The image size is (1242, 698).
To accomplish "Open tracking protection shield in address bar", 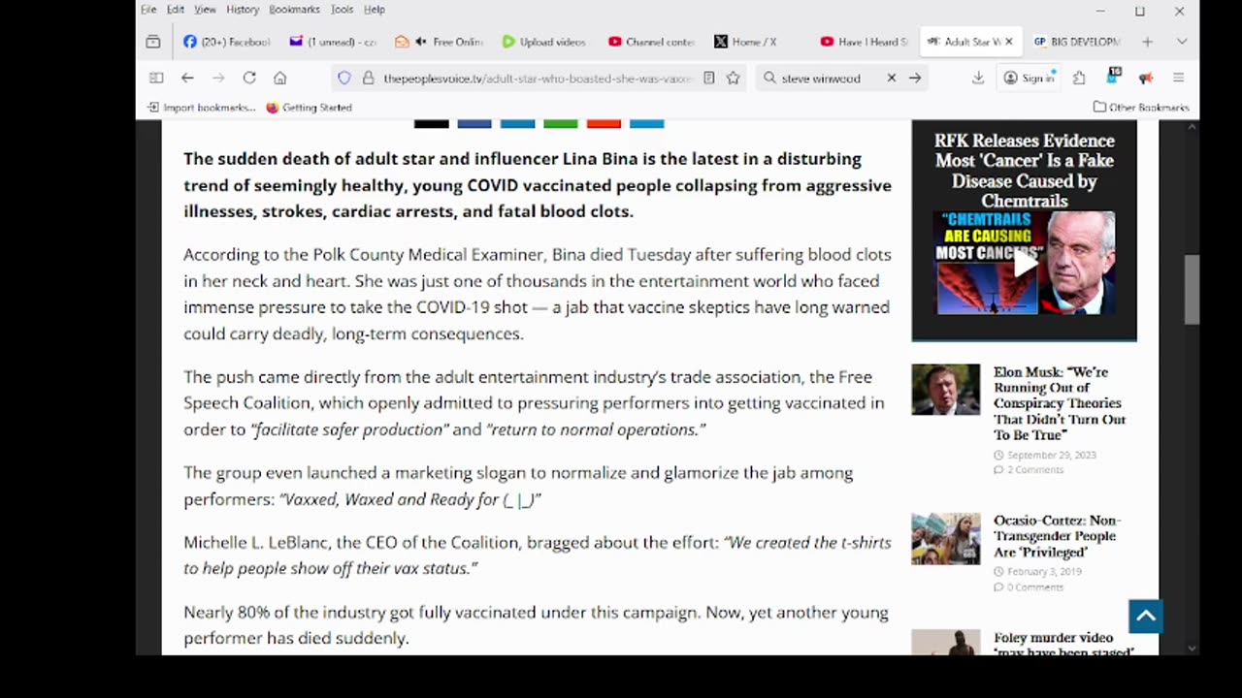I will coord(344,78).
